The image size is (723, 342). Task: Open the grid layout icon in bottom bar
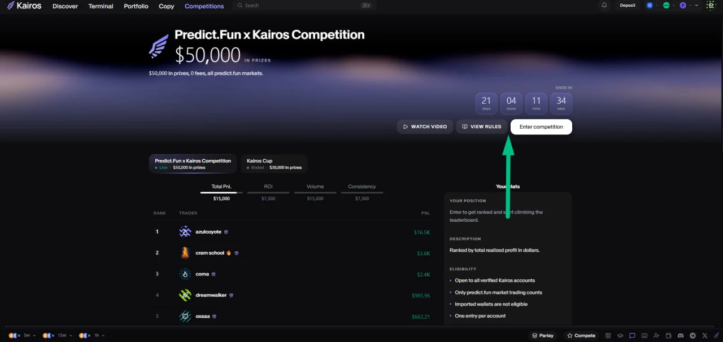(x=608, y=335)
